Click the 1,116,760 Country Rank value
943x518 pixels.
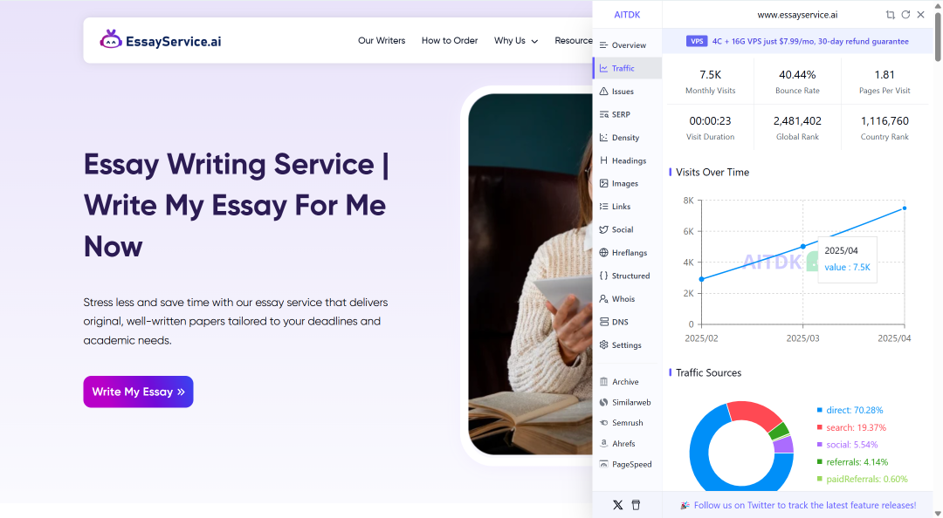pos(884,121)
